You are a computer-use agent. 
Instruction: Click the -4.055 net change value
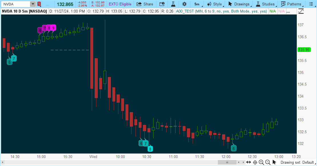coord(82,2)
